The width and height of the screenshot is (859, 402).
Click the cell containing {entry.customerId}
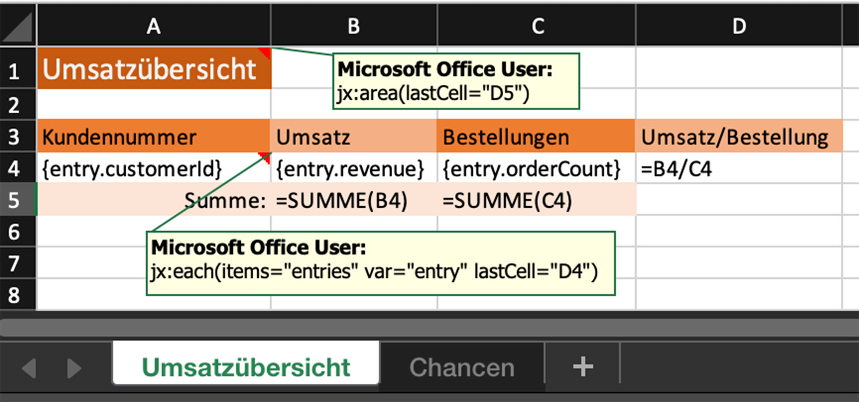132,168
